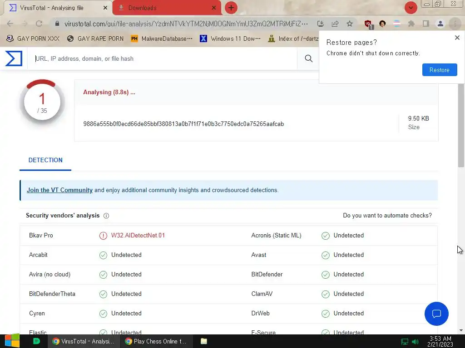
Task: Click the volume speaker tray icon
Action: point(416,342)
